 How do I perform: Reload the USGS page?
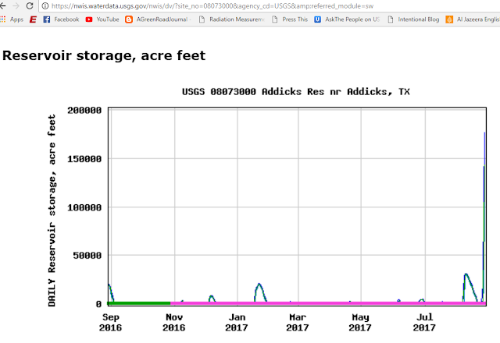click(x=30, y=5)
